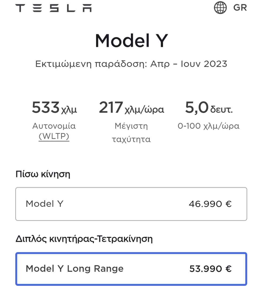Screen dimensions: 262x288
Task: Click the Model Y page heading
Action: click(131, 41)
